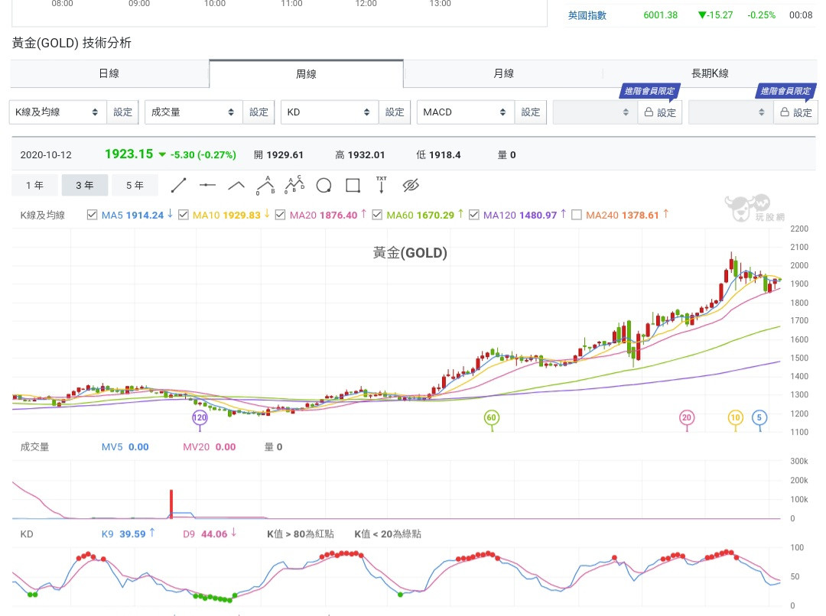Open the K線及均線 dropdown
The width and height of the screenshot is (826, 616).
(x=57, y=112)
